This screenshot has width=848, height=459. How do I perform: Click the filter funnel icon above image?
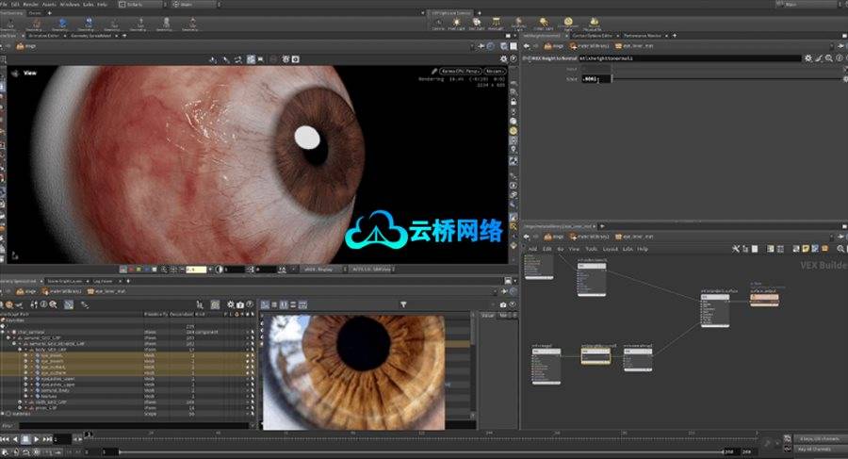pyautogui.click(x=402, y=304)
